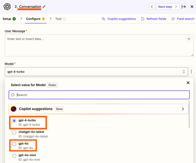
Task: Expand panel with arrow-to-bar icon
Action: coord(184,7)
